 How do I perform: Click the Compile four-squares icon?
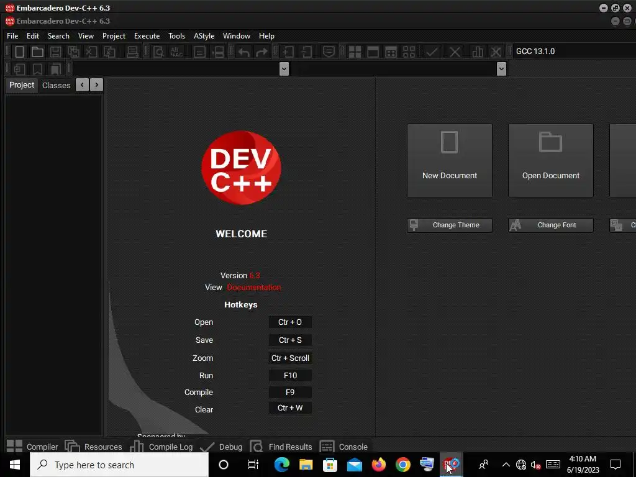(355, 52)
